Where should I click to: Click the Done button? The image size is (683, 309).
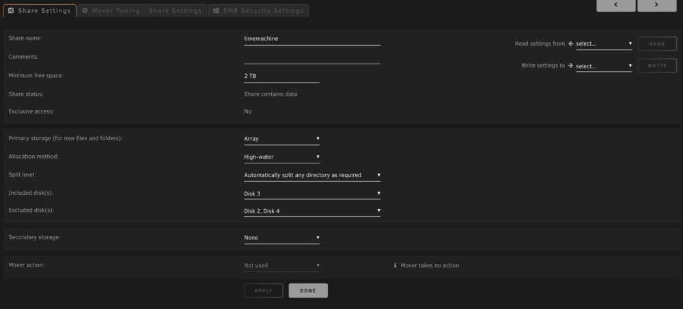309,291
